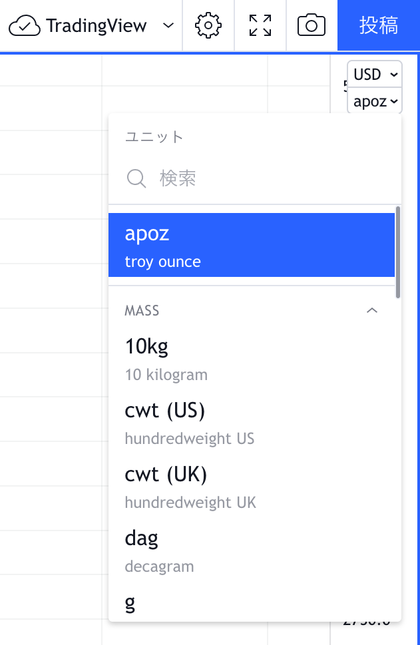Click the magnifier icon in unit search
Image resolution: width=420 pixels, height=645 pixels.
coord(136,178)
